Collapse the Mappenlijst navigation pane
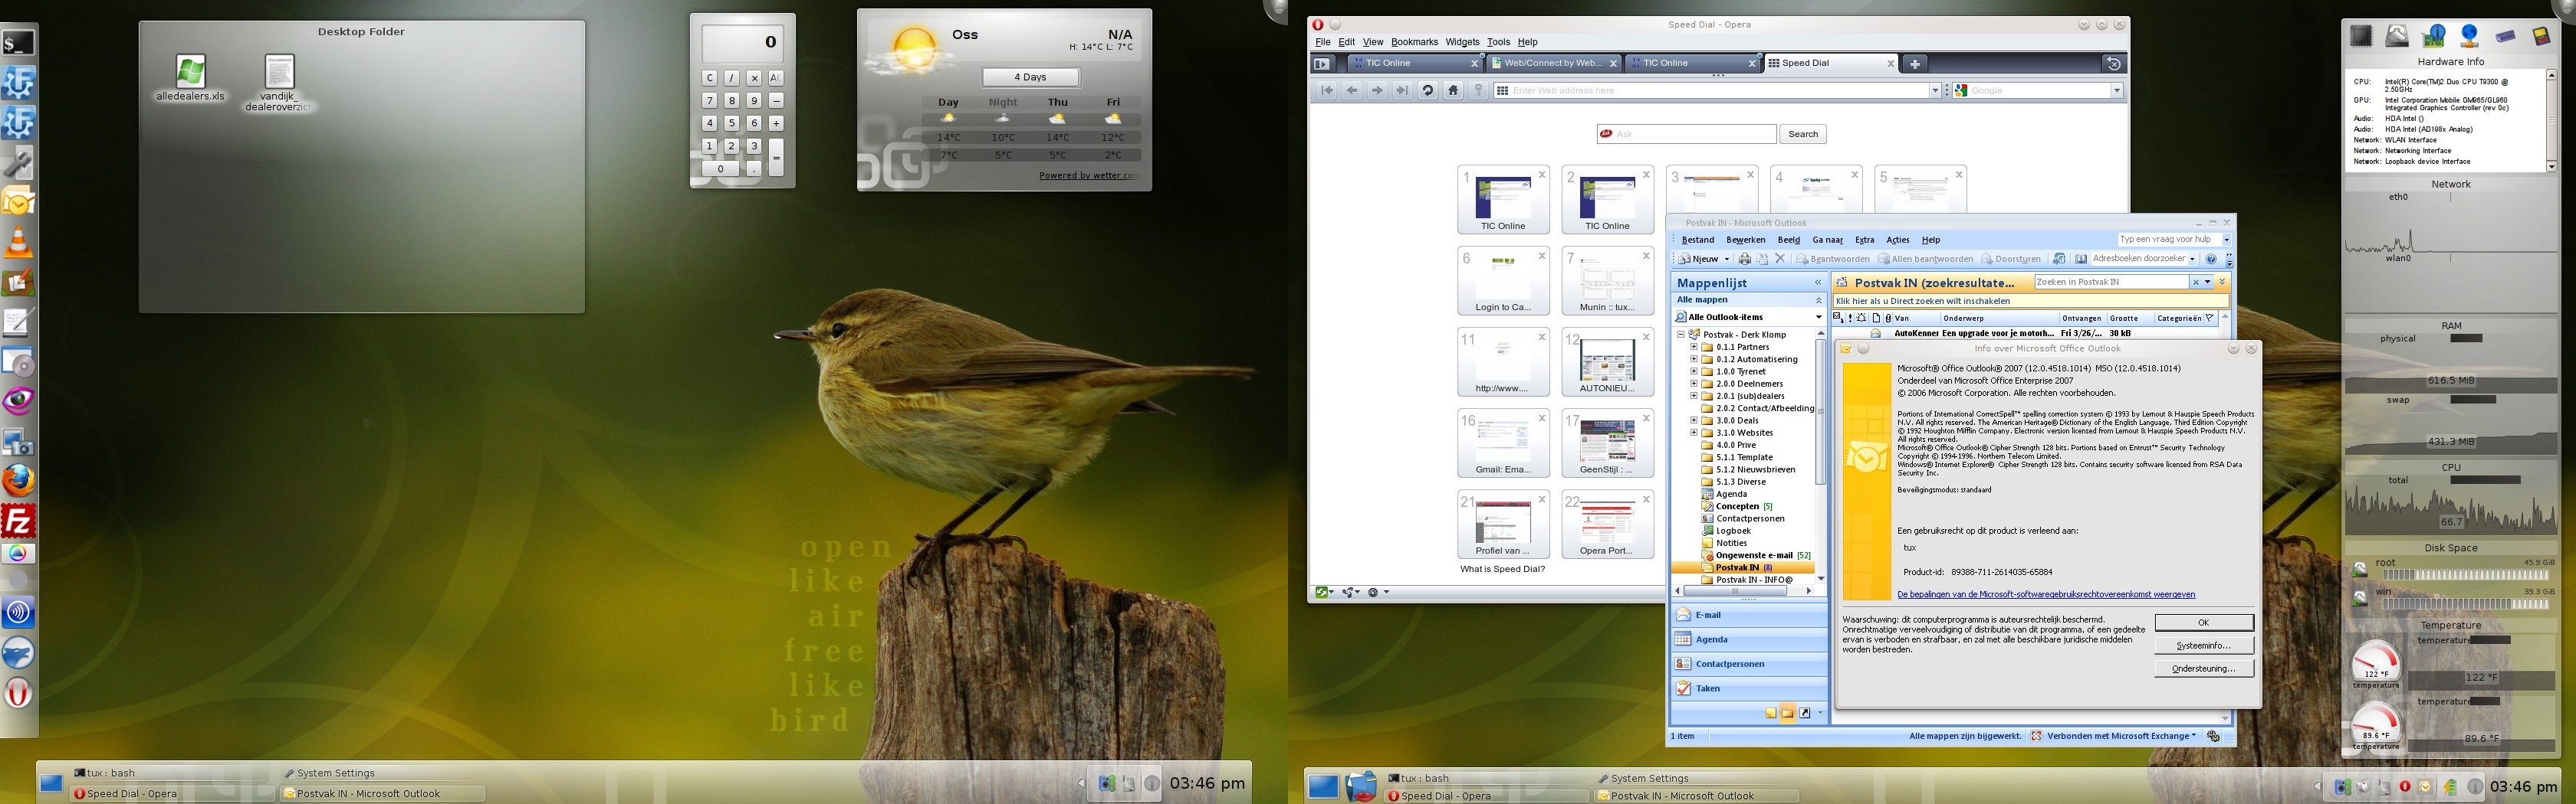Image resolution: width=2576 pixels, height=804 pixels. tap(1818, 283)
